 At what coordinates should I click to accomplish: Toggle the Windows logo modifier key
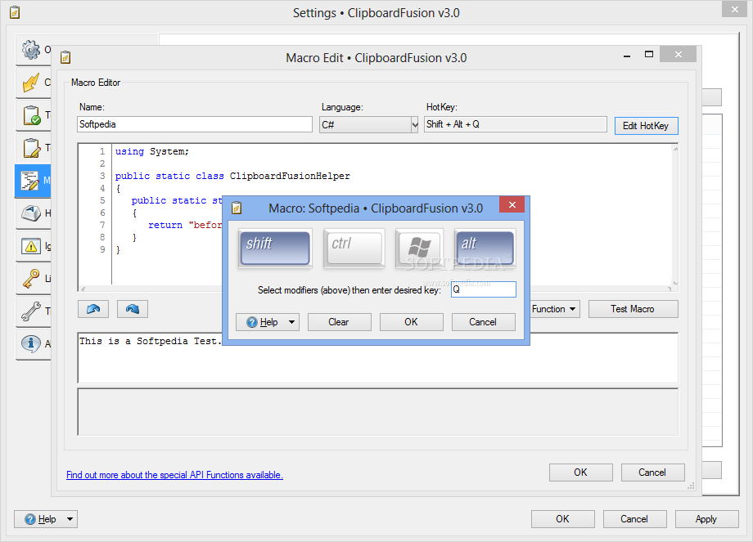coord(419,248)
